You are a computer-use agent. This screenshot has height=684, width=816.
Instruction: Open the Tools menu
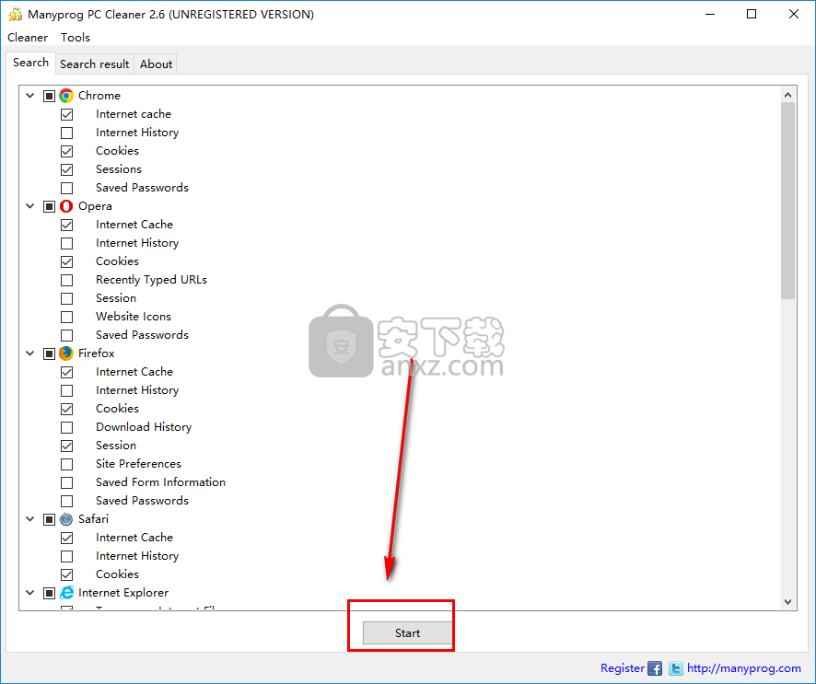(x=76, y=38)
